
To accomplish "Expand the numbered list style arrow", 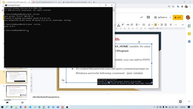I will tap(152, 25).
